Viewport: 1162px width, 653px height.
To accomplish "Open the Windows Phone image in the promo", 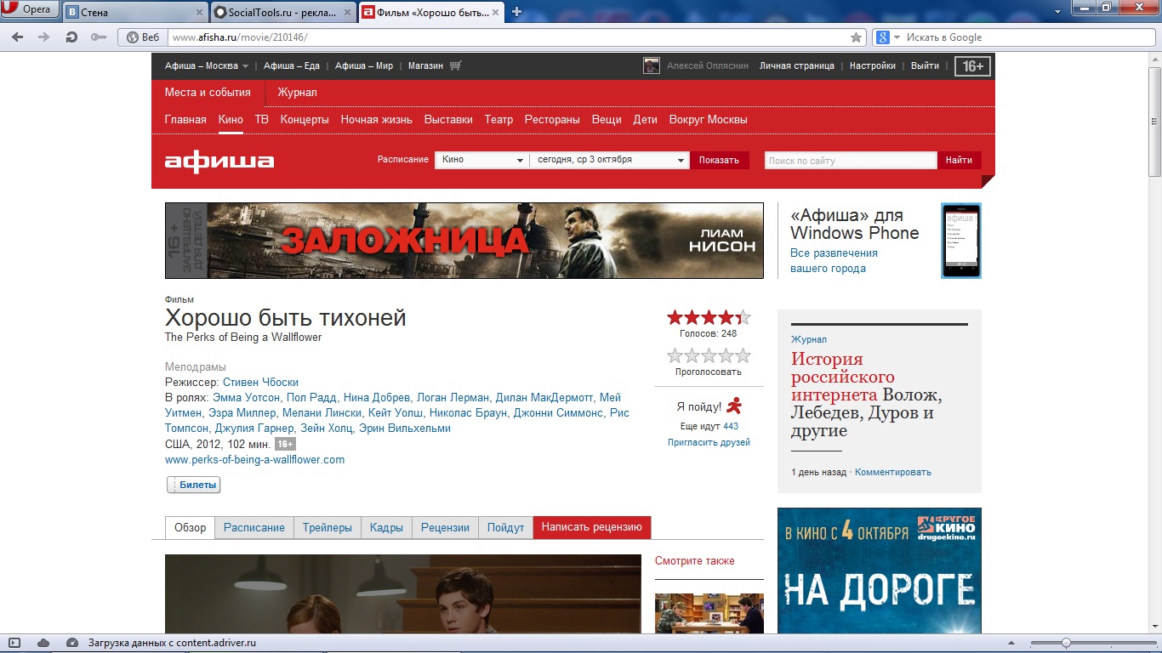I will tap(961, 241).
